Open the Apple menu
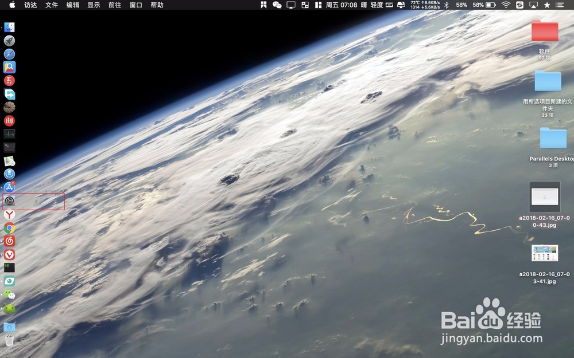The image size is (574, 358). [x=12, y=5]
